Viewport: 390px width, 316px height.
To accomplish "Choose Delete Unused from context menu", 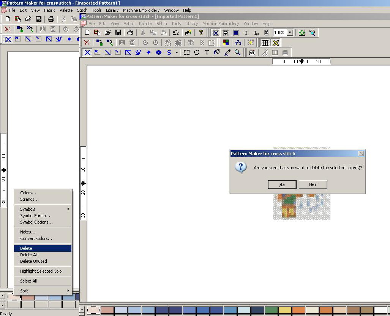I will pyautogui.click(x=33, y=261).
